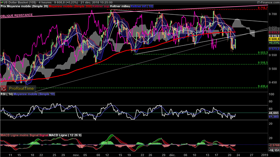The height and width of the screenshot is (157, 280).
Task: Select the 4 heures timeframe label
Action: pos(45,2)
